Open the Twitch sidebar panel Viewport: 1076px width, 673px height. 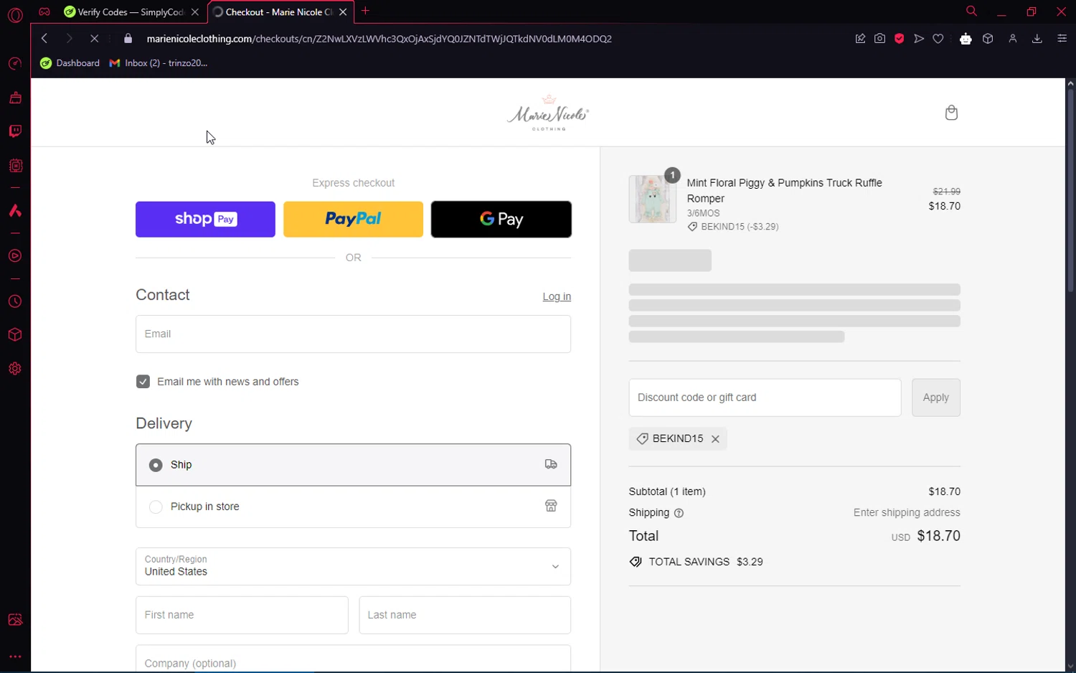(x=15, y=131)
